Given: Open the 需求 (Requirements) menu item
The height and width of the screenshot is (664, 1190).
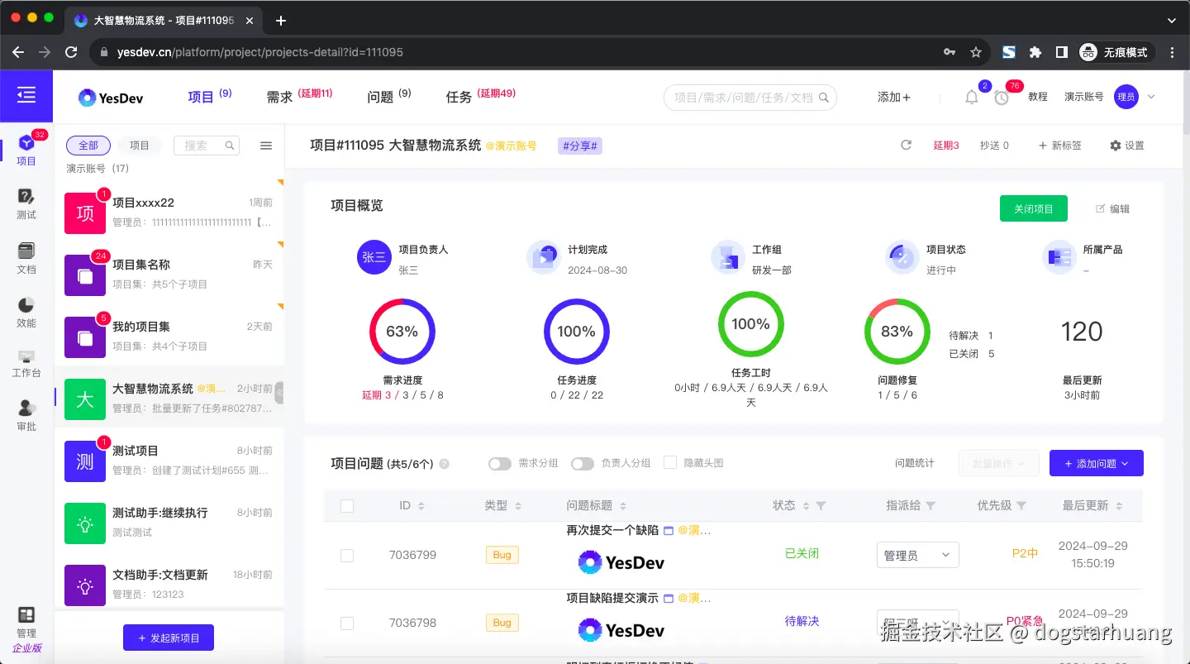Looking at the screenshot, I should tap(280, 97).
